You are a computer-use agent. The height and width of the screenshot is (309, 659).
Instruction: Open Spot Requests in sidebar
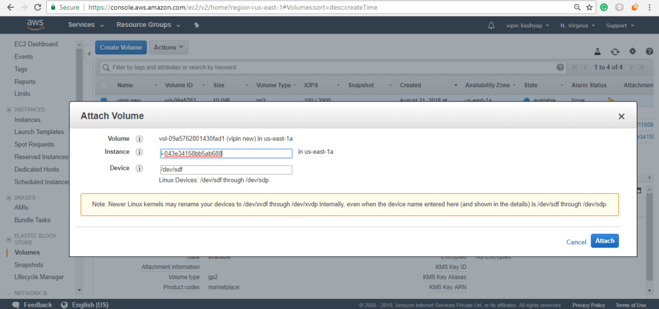tap(34, 145)
